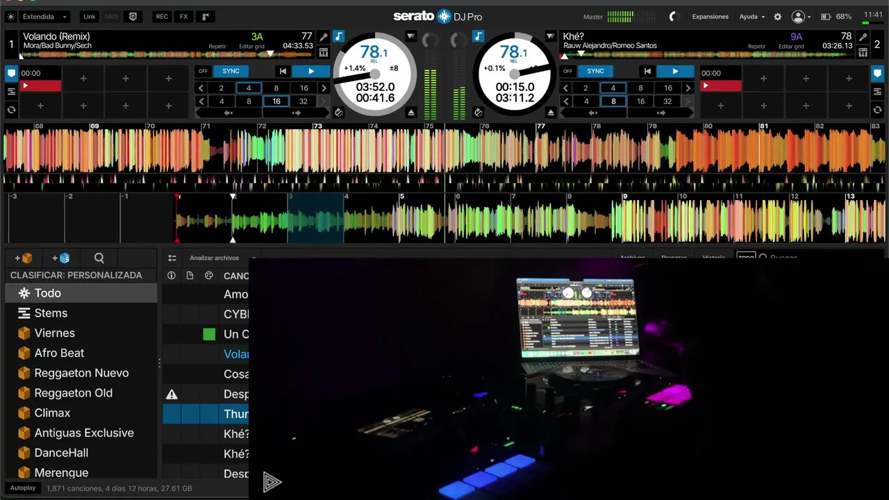Open the REC recording panel
This screenshot has height=500, width=889.
(x=162, y=17)
